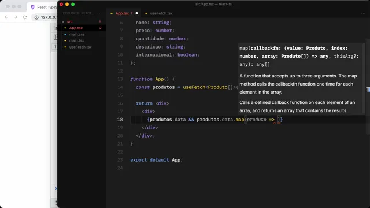Image resolution: width=370 pixels, height=208 pixels.
Task: Click 'const produtos' variable on line 14
Action: coord(156,87)
